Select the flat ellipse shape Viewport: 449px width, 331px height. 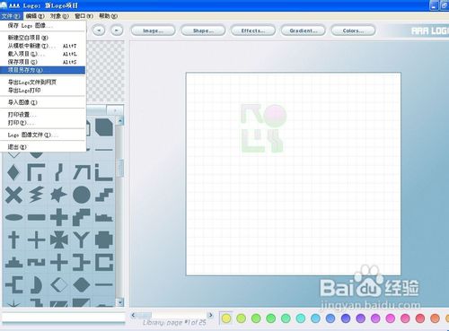click(13, 217)
